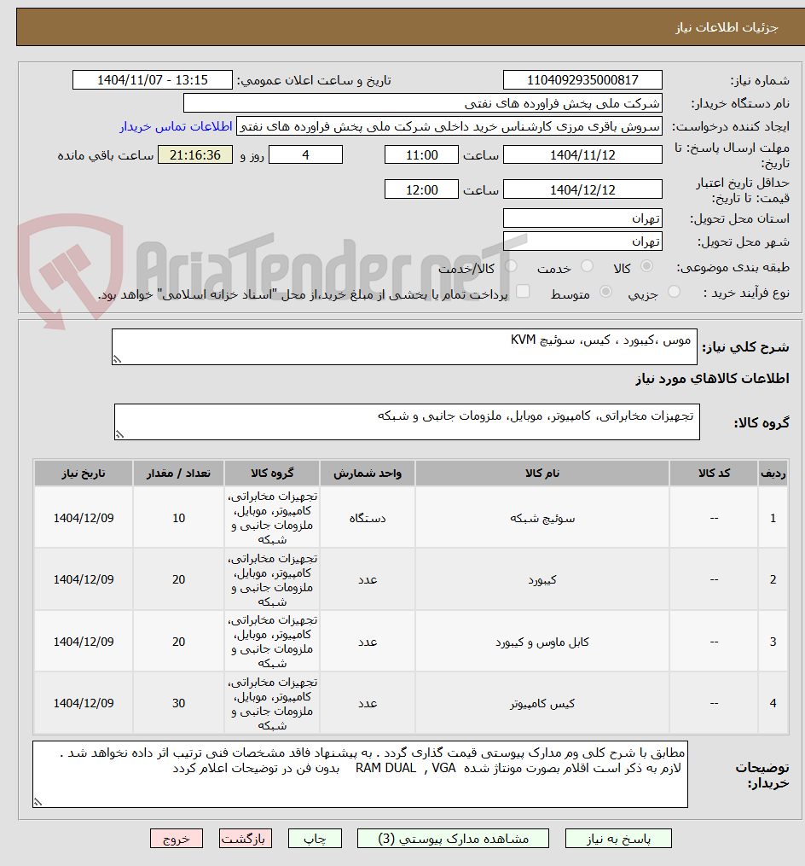Viewport: 805px width, 866px height.
Task: Click the واحد شمارش column header
Action: coord(368,474)
